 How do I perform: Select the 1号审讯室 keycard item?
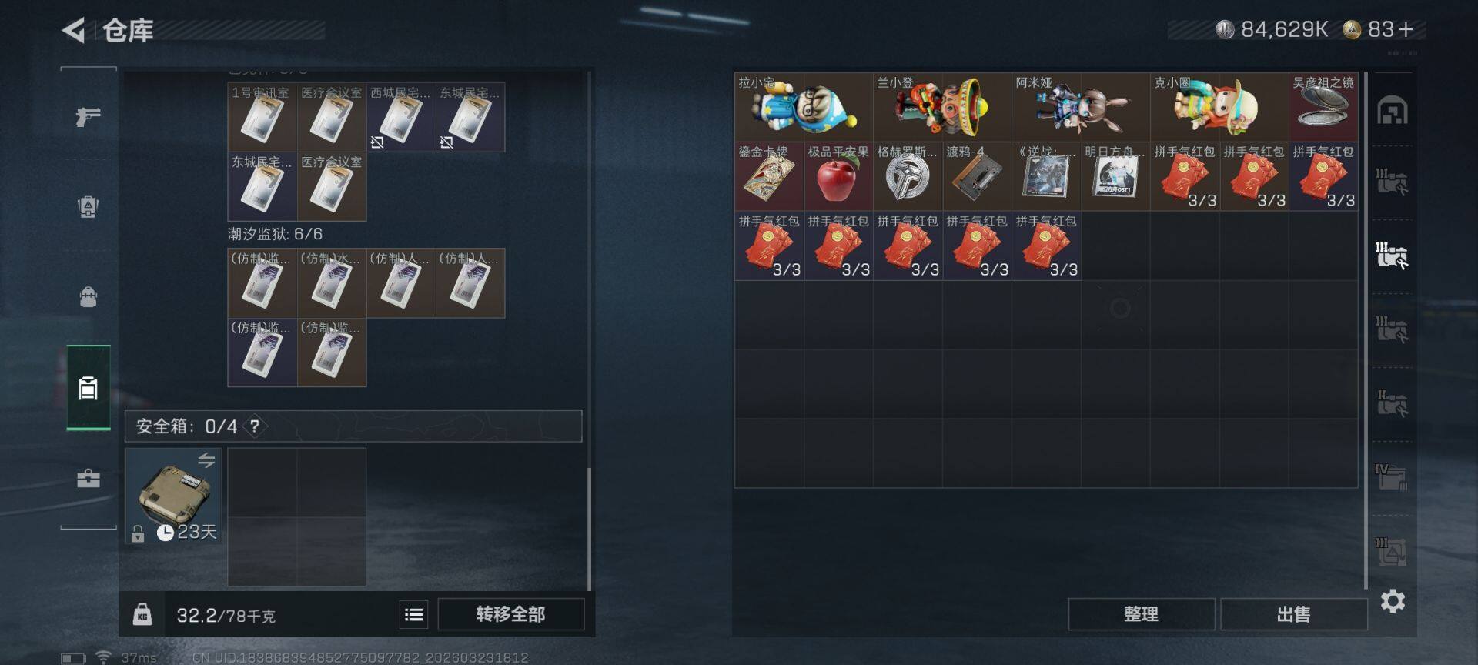click(262, 117)
